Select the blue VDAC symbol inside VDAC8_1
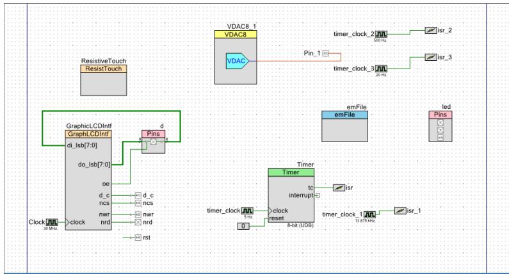 pyautogui.click(x=236, y=61)
